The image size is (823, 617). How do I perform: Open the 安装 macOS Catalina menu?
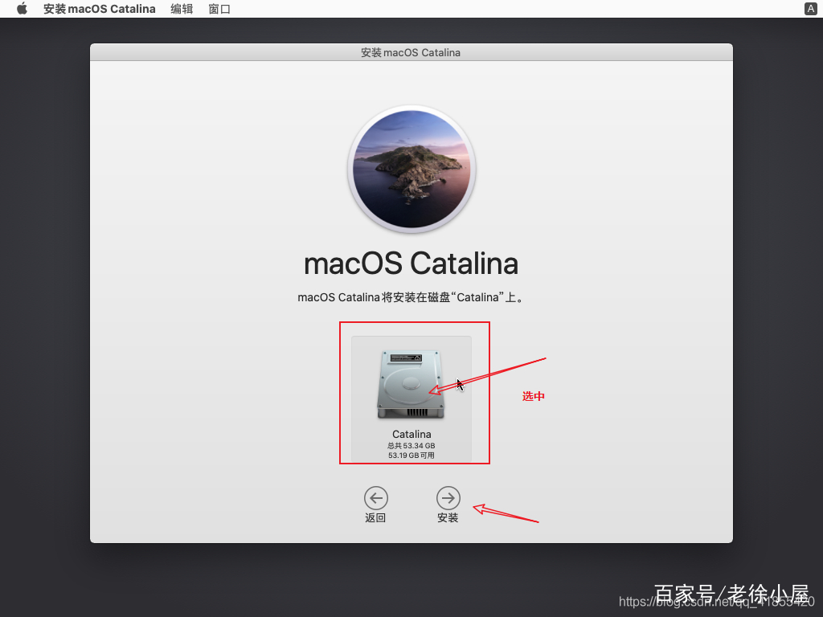click(x=99, y=9)
